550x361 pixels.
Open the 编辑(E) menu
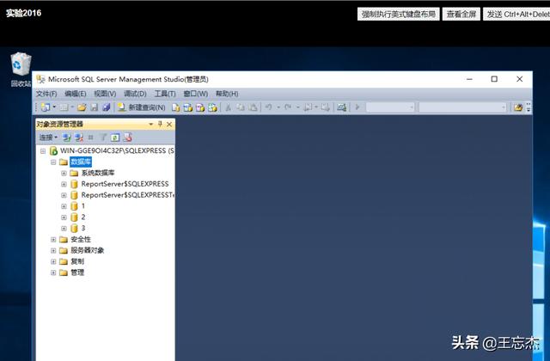(76, 94)
